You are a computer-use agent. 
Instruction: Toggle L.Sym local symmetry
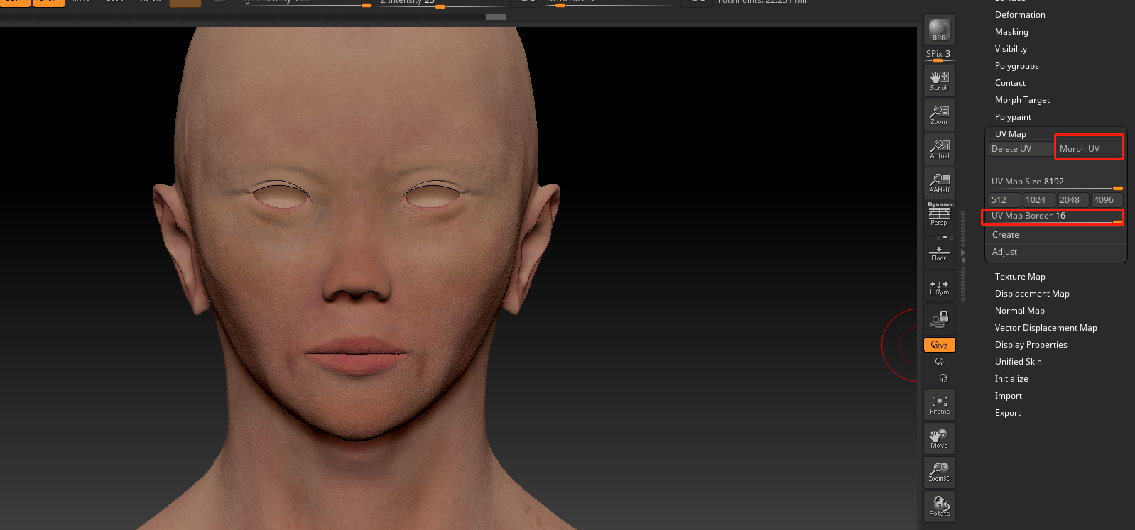click(939, 286)
